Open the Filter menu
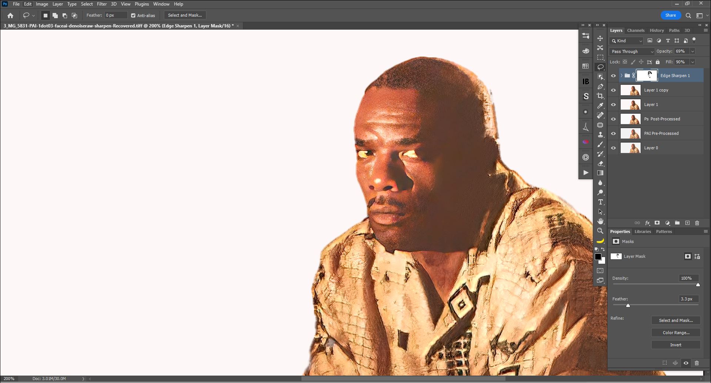The height and width of the screenshot is (383, 711). click(x=101, y=4)
